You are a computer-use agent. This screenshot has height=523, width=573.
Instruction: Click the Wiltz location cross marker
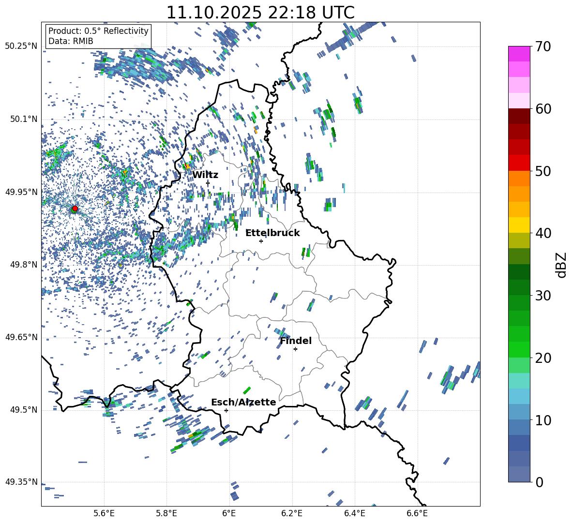(x=208, y=183)
